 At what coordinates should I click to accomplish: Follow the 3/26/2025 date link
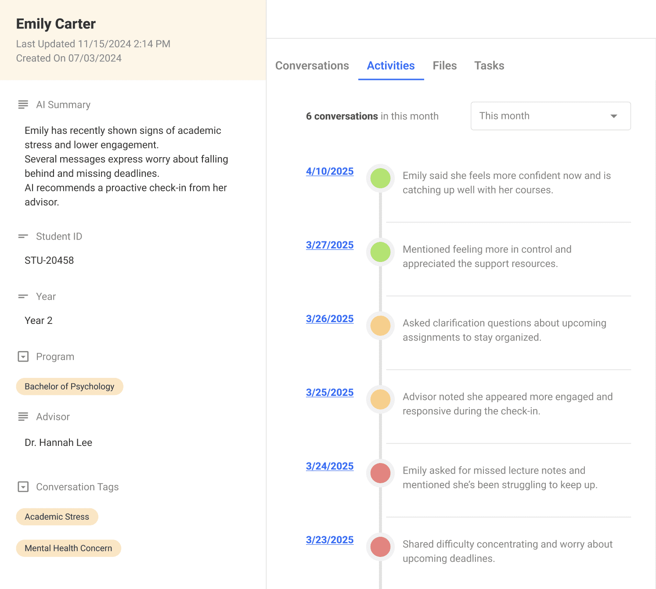click(x=329, y=319)
